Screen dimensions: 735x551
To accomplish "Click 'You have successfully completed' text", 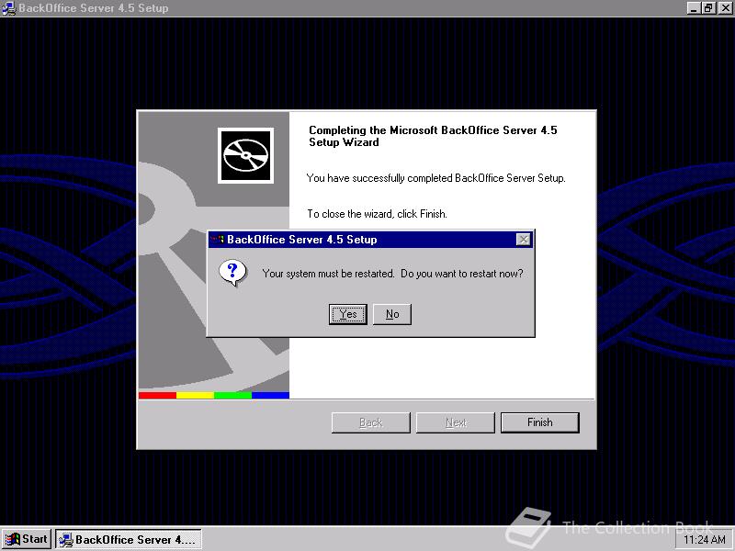I will click(x=435, y=178).
